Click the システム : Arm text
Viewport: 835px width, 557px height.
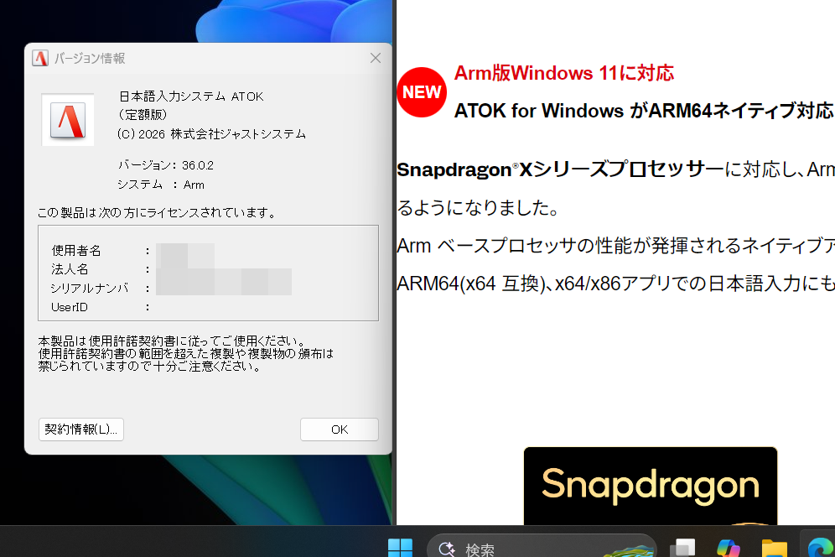point(161,185)
